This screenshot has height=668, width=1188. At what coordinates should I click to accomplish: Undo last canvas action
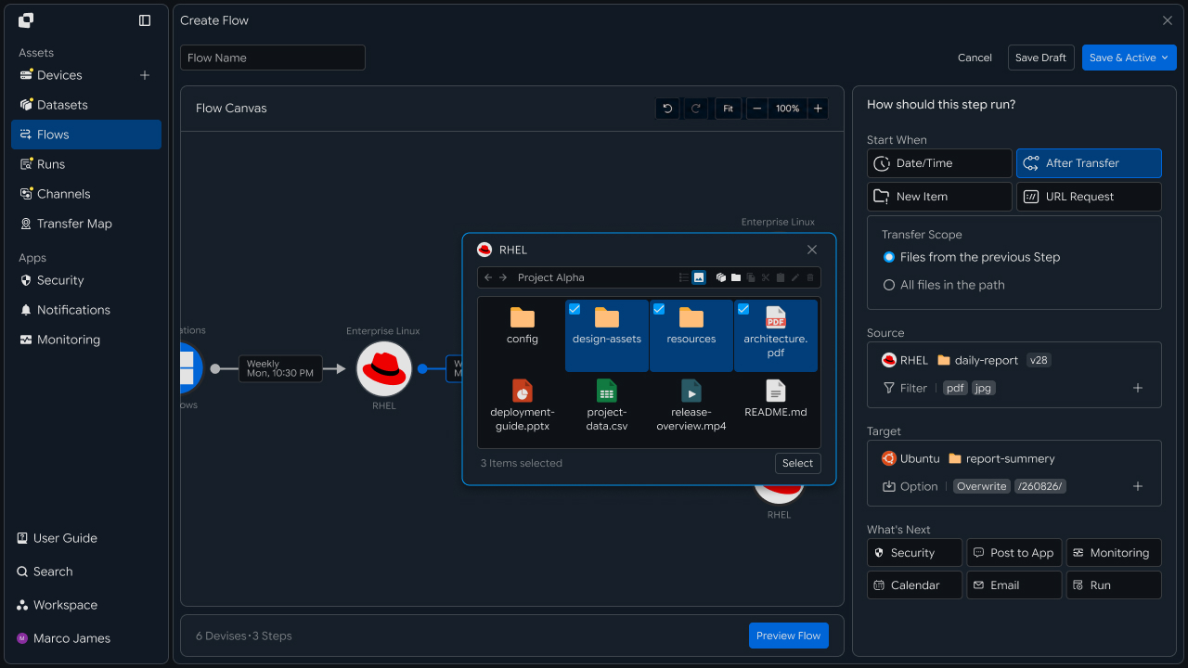pos(667,109)
